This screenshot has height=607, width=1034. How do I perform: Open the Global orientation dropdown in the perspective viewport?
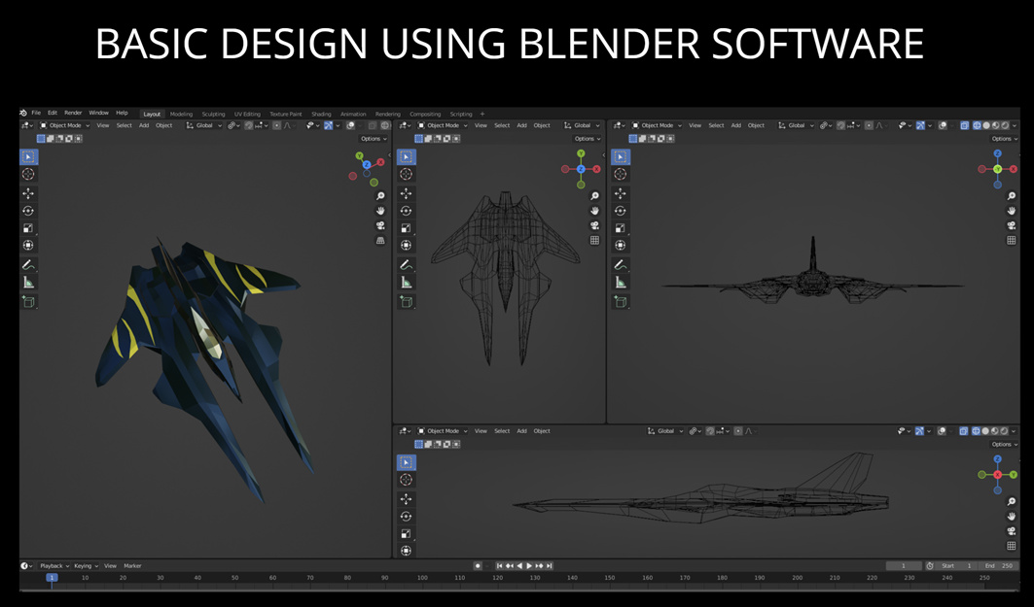tap(203, 125)
